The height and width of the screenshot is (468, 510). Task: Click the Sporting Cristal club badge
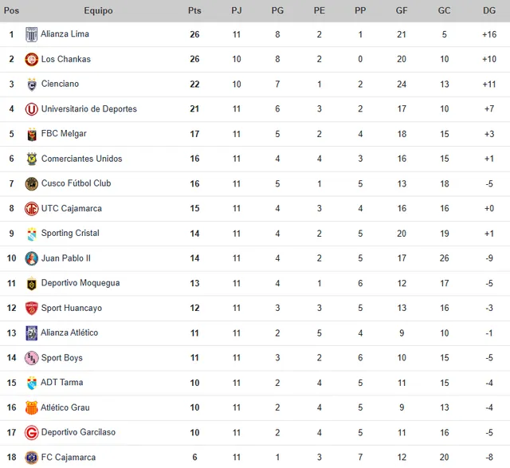click(x=32, y=234)
